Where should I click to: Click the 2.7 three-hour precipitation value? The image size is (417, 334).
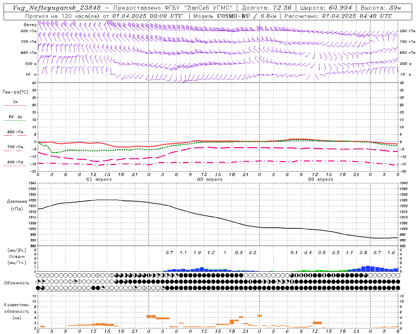pyautogui.click(x=377, y=253)
